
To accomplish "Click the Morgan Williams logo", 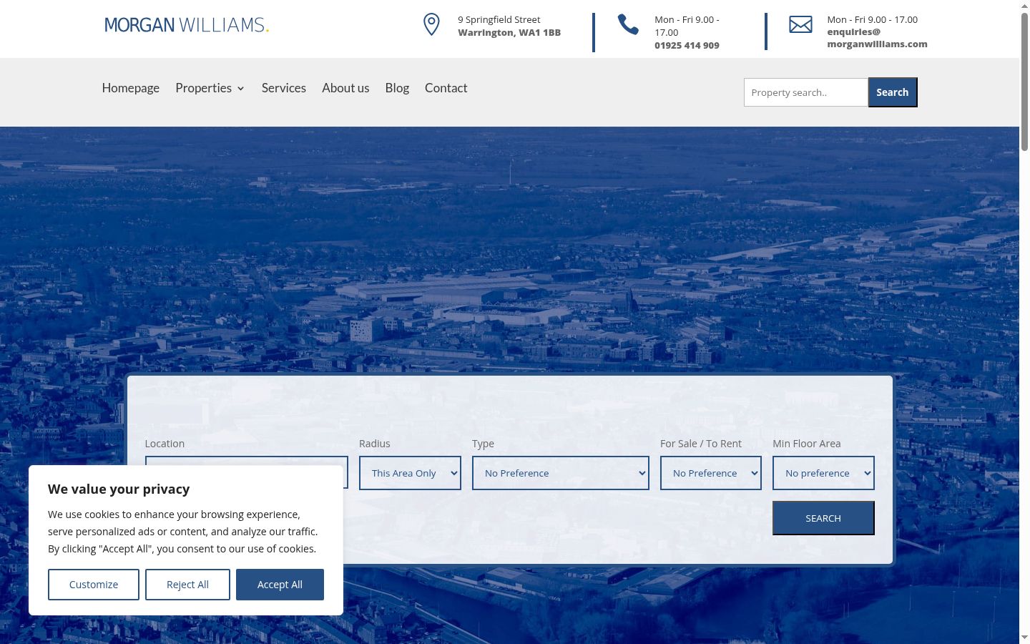I will click(x=187, y=25).
